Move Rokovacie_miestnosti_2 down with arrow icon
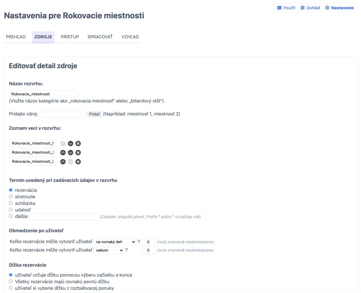361x293 pixels. [x=71, y=153]
